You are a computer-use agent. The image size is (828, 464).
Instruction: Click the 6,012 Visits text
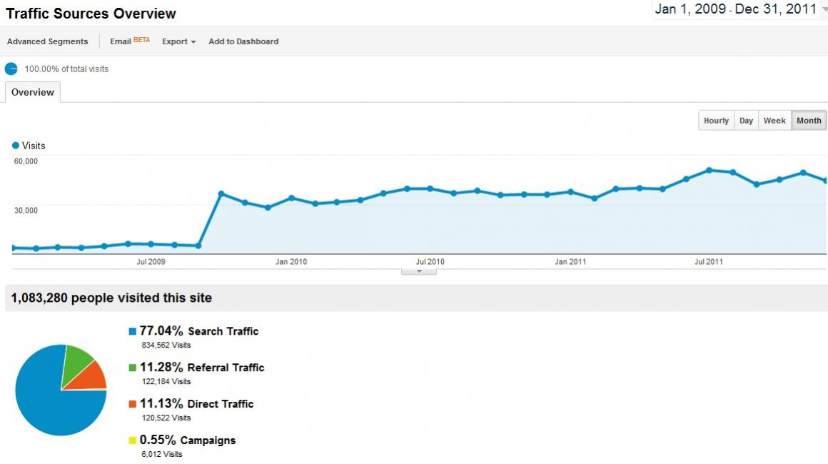point(162,454)
